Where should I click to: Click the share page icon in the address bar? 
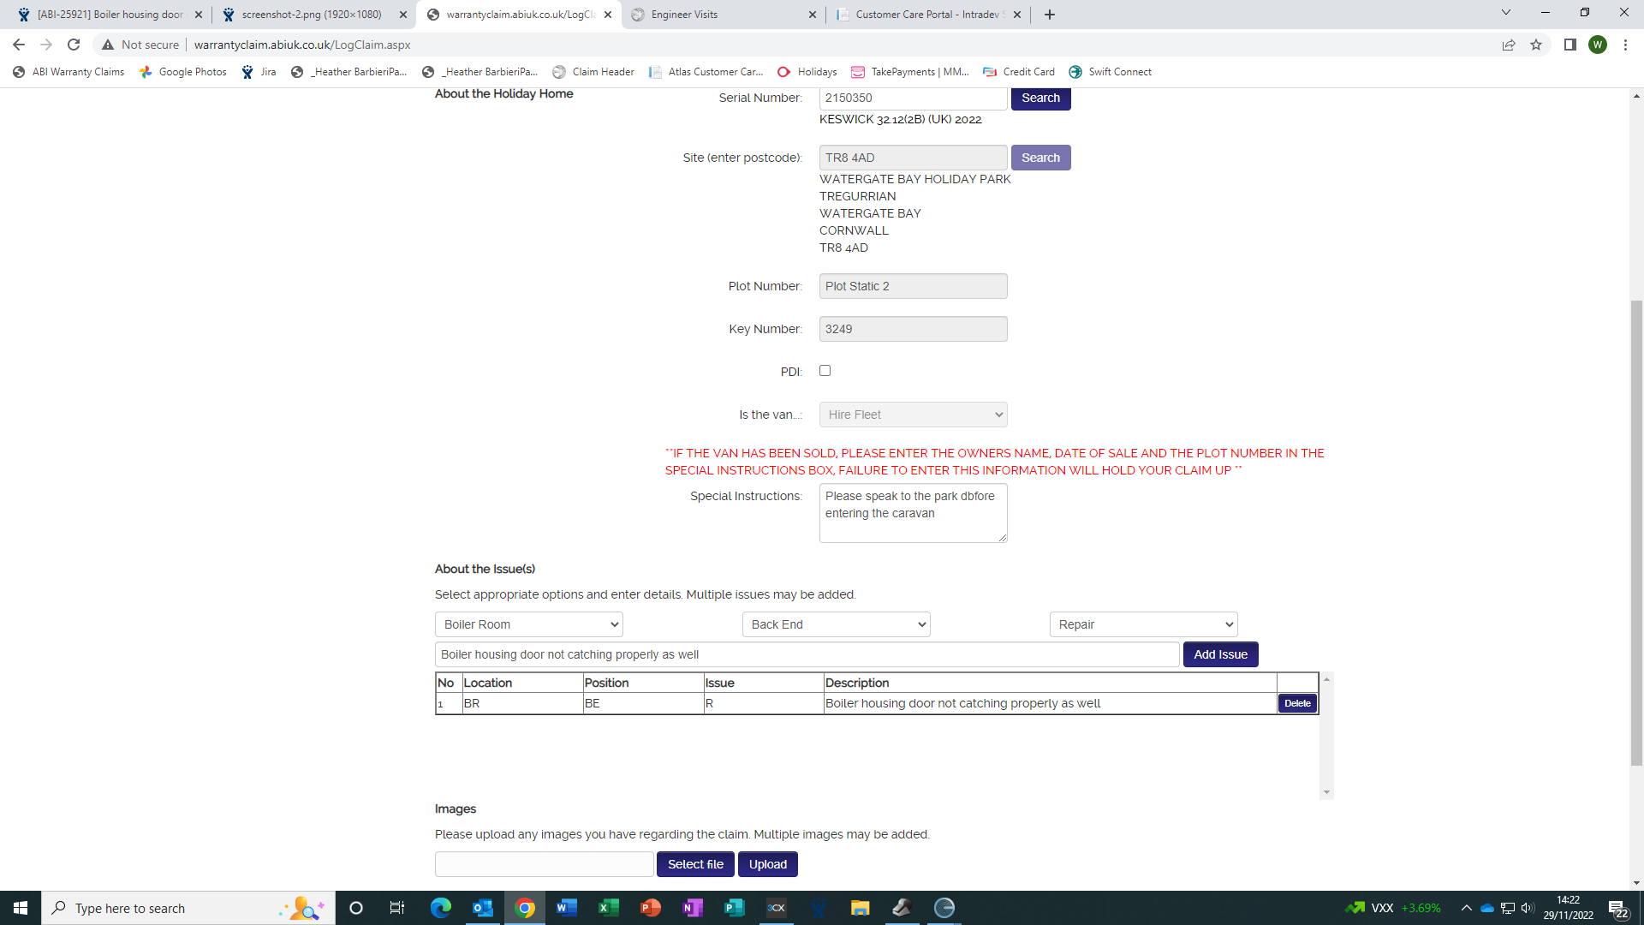(1509, 45)
